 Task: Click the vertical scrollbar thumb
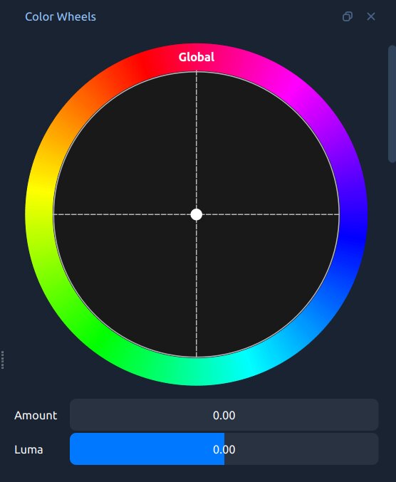(x=392, y=104)
